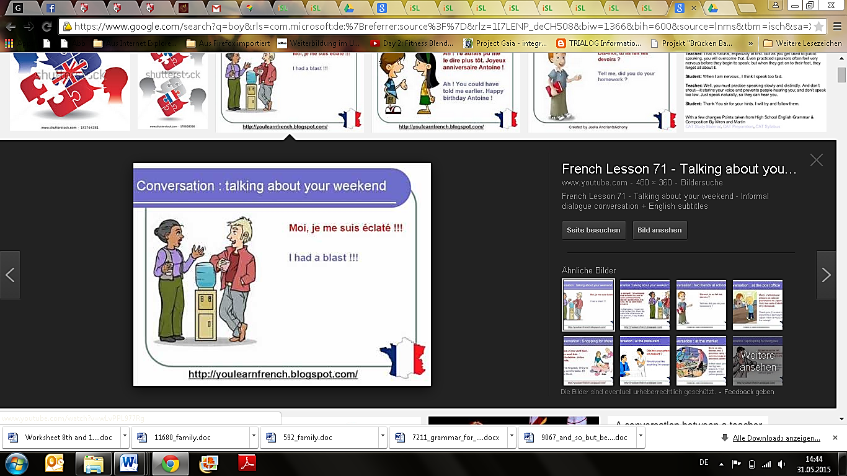This screenshot has width=847, height=476.
Task: Open the 'Project Gaia - integr...' bookmark
Action: click(x=505, y=43)
